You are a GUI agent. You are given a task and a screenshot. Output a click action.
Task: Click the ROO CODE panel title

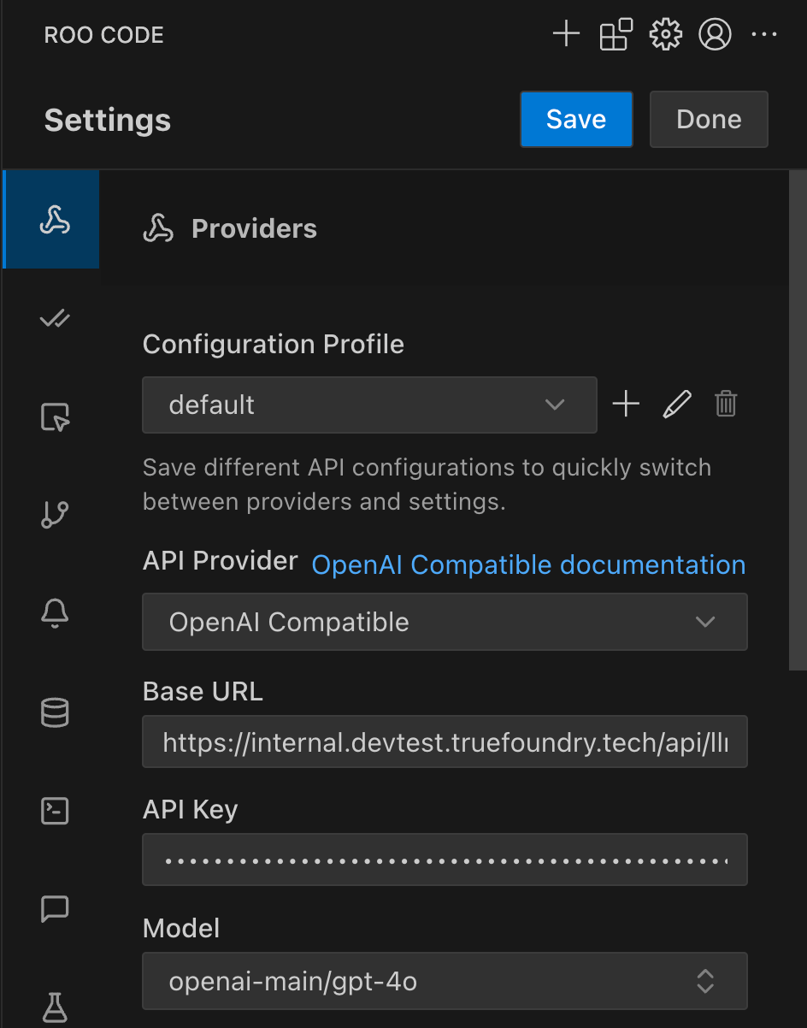click(x=104, y=35)
